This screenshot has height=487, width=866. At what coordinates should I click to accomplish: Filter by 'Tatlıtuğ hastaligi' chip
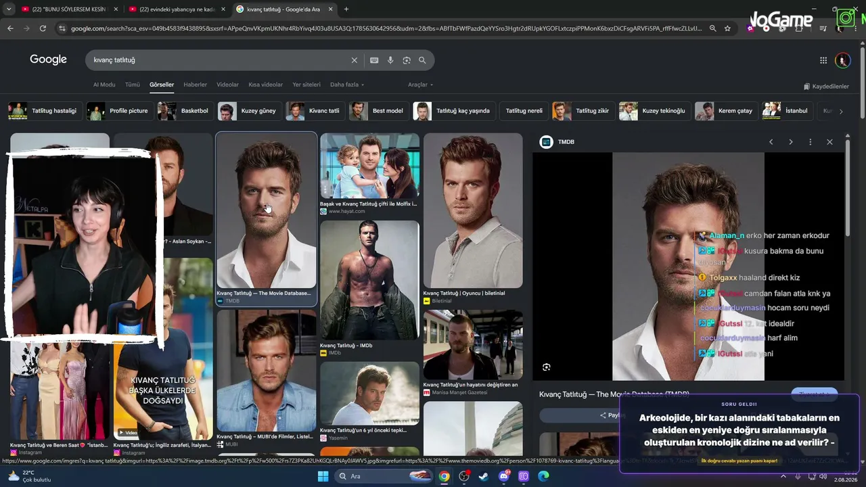coord(46,111)
